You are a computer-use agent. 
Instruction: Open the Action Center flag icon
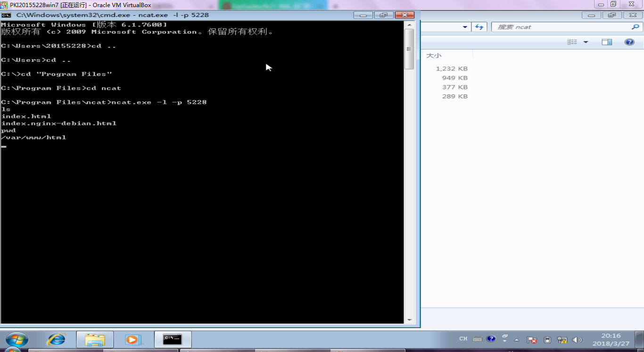point(532,340)
